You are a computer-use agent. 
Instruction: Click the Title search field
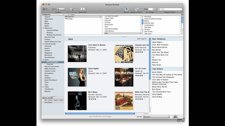(170, 9)
